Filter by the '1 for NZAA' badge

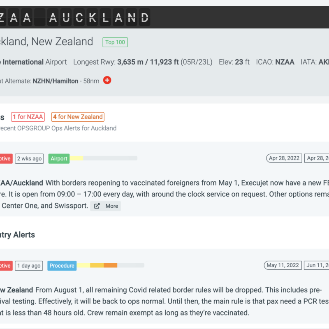point(28,117)
